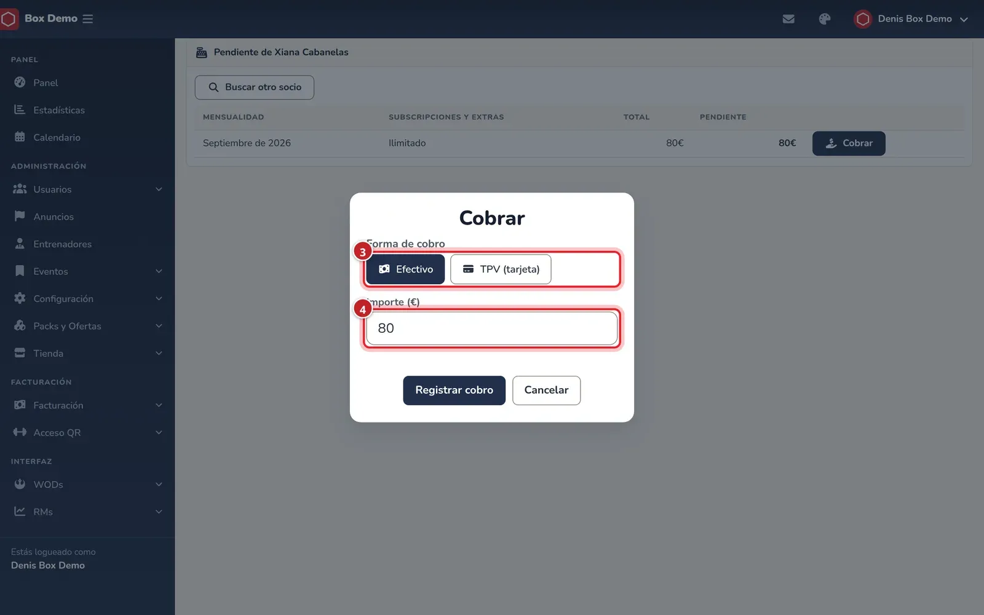Click the WODs kettlebell icon
984x615 pixels.
point(20,484)
